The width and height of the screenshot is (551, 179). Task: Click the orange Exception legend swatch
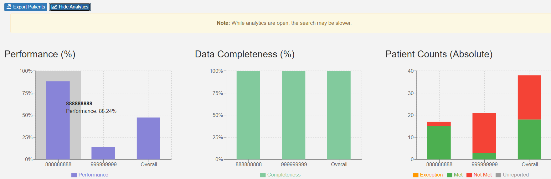pos(416,175)
